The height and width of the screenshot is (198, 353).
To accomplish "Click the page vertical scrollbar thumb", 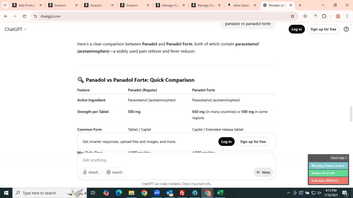I will (351, 114).
